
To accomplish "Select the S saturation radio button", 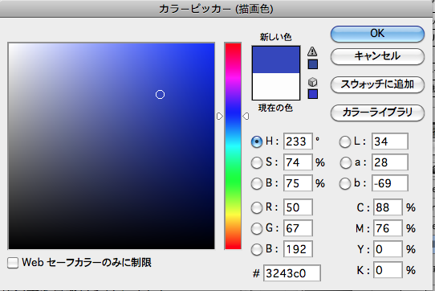I will [x=257, y=162].
